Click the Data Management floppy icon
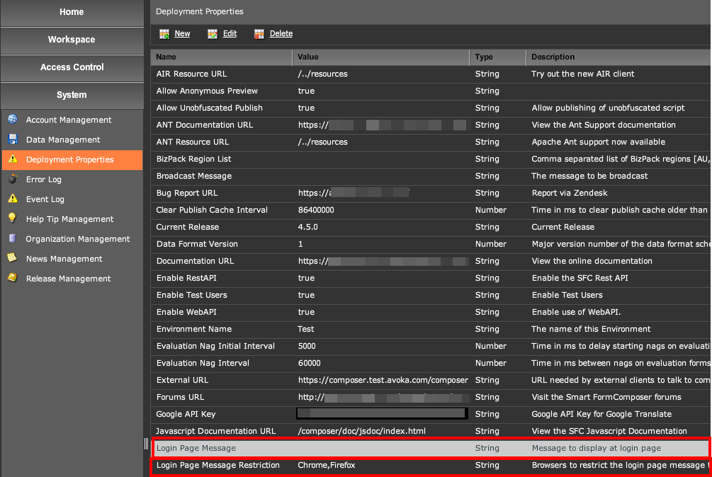The width and height of the screenshot is (712, 477). click(13, 140)
